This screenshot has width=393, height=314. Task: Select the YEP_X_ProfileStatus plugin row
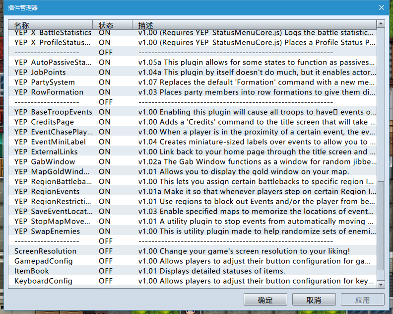tap(192, 42)
